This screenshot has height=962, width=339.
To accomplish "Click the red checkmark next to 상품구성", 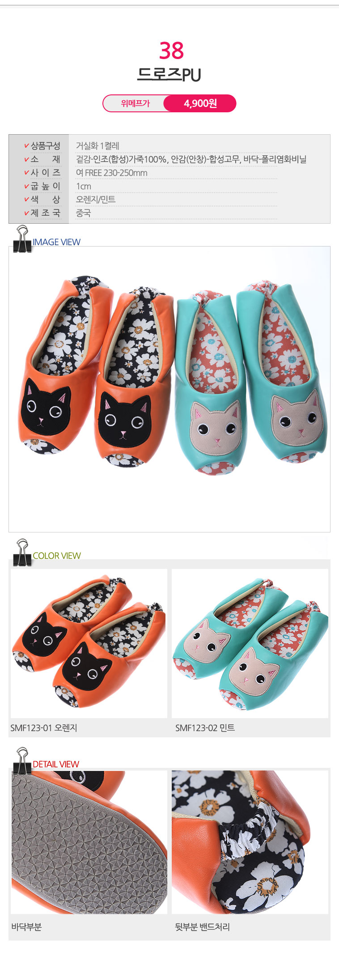I will 26,146.
